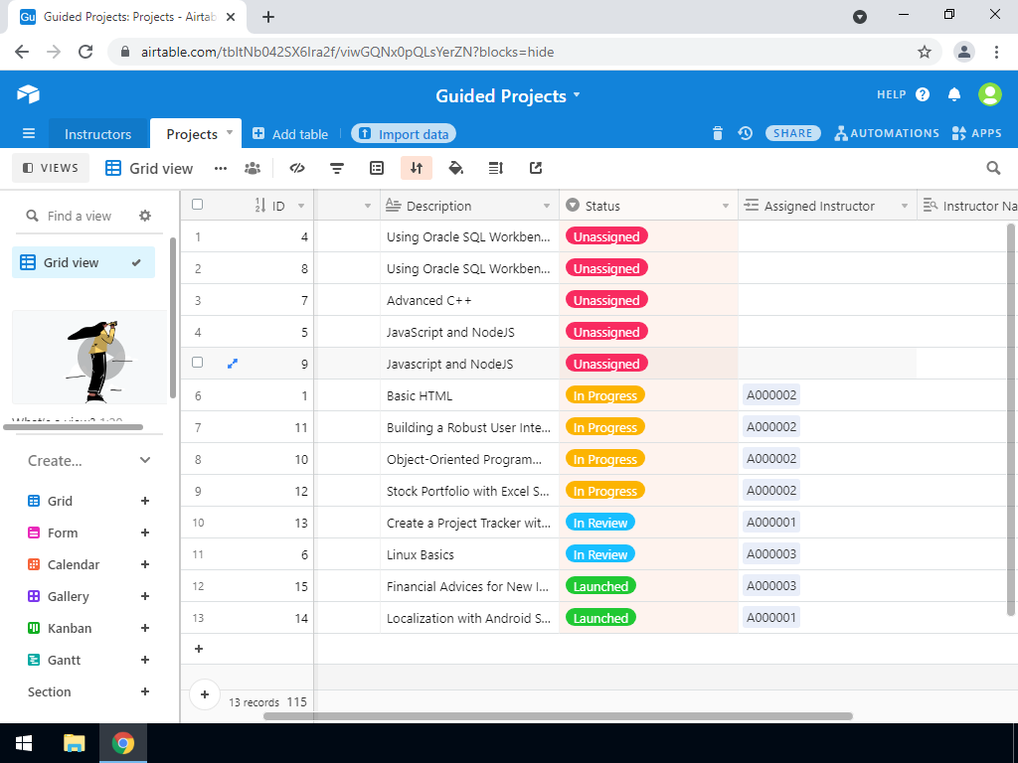Add a new Calendar view
1018x763 pixels.
tap(145, 564)
